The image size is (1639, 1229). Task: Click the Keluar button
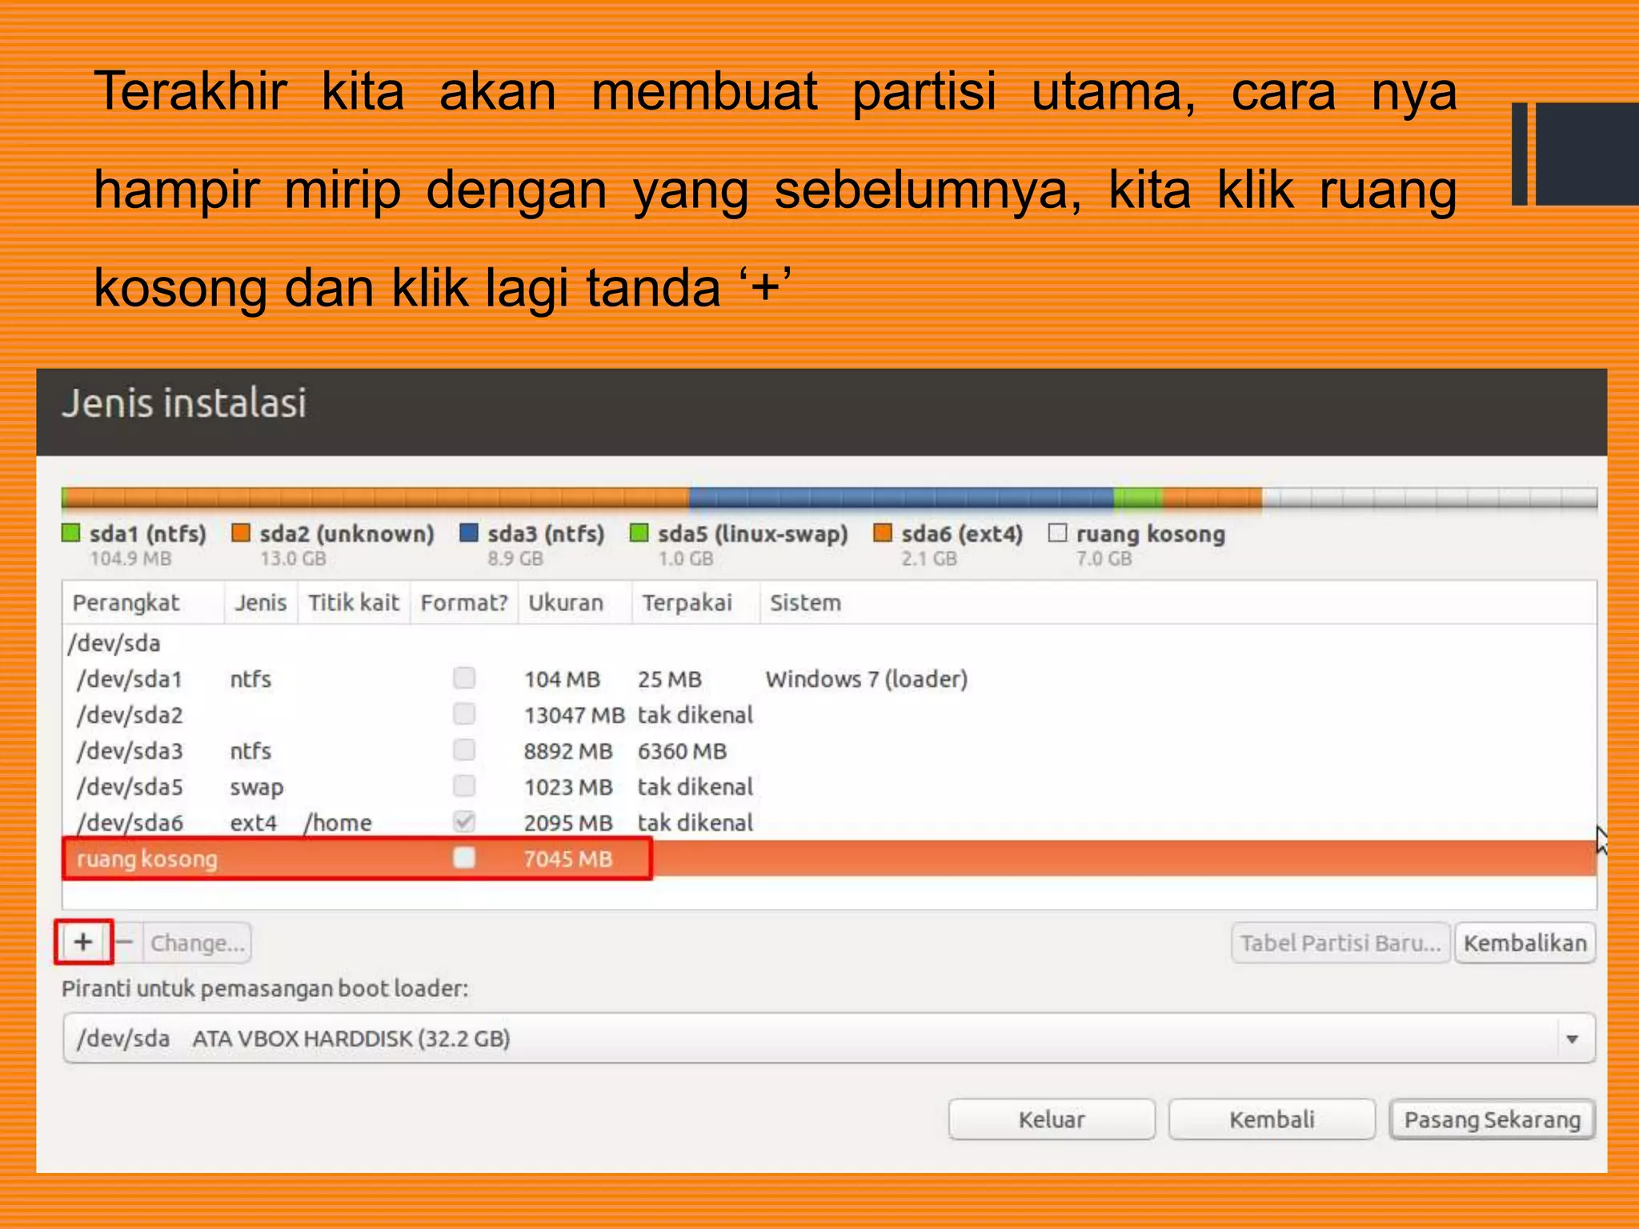click(x=1052, y=1119)
